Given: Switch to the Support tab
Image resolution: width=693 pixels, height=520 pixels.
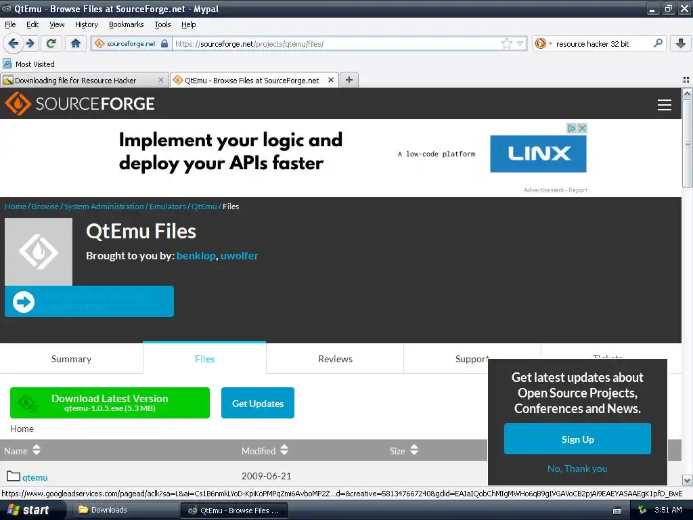Looking at the screenshot, I should 472,359.
